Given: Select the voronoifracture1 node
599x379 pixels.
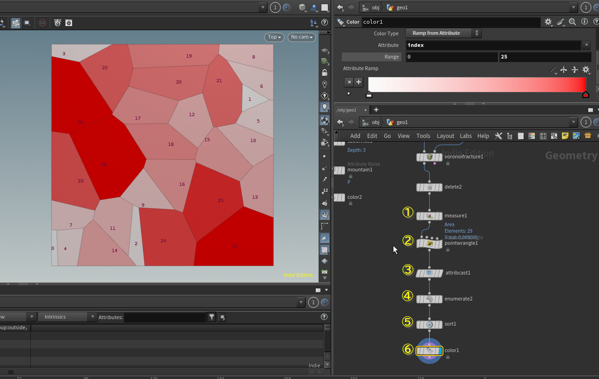Looking at the screenshot, I should coord(429,157).
